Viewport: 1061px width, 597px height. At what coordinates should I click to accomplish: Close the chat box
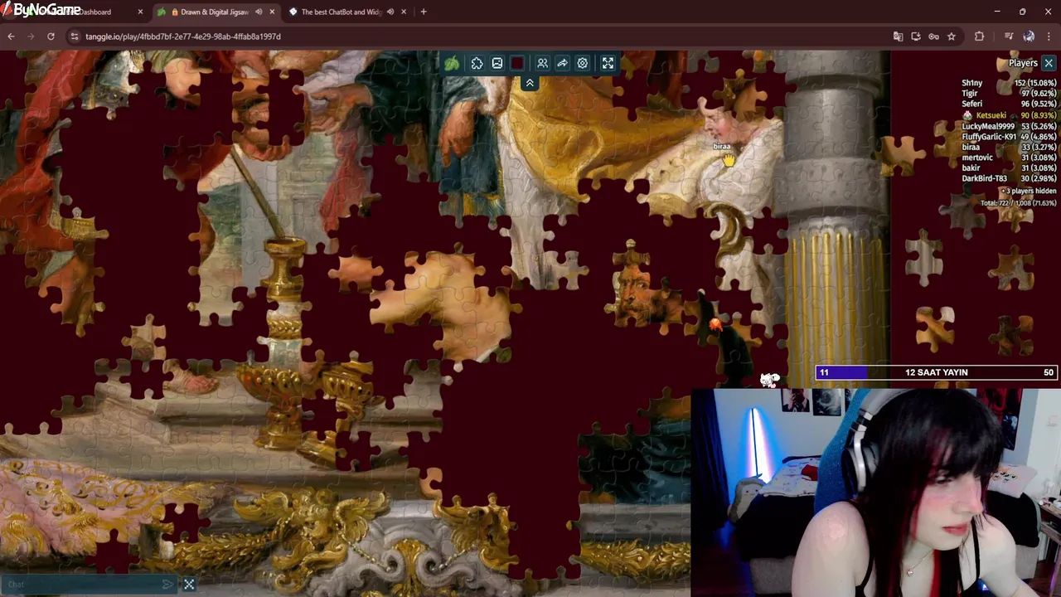[x=189, y=585]
